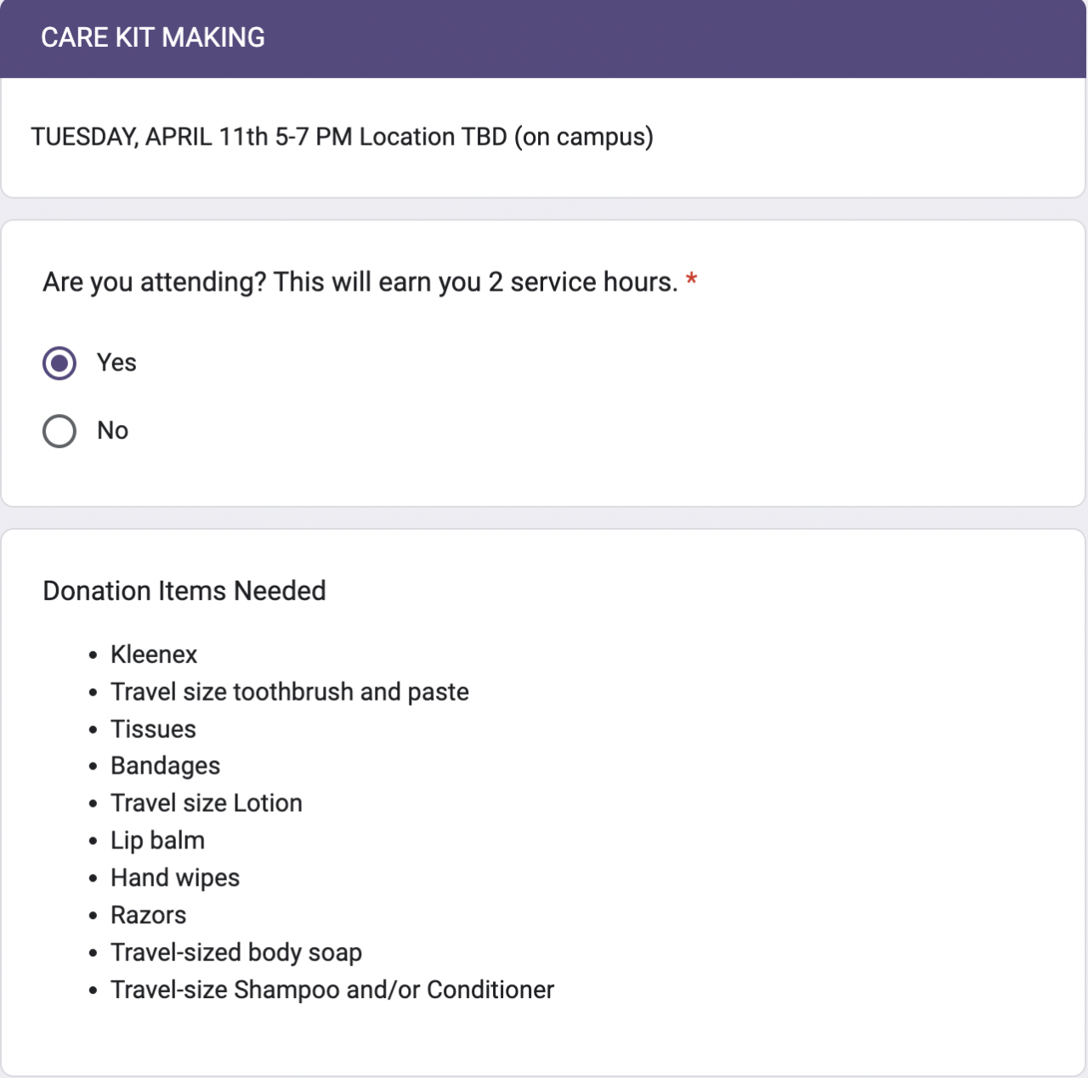The width and height of the screenshot is (1088, 1078).
Task: Select the "Yes" radio button
Action: [x=59, y=363]
